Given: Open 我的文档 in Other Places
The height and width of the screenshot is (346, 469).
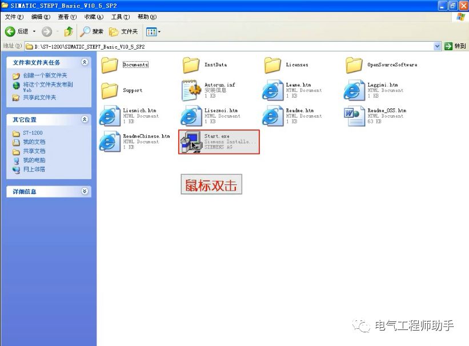Looking at the screenshot, I should (x=34, y=142).
